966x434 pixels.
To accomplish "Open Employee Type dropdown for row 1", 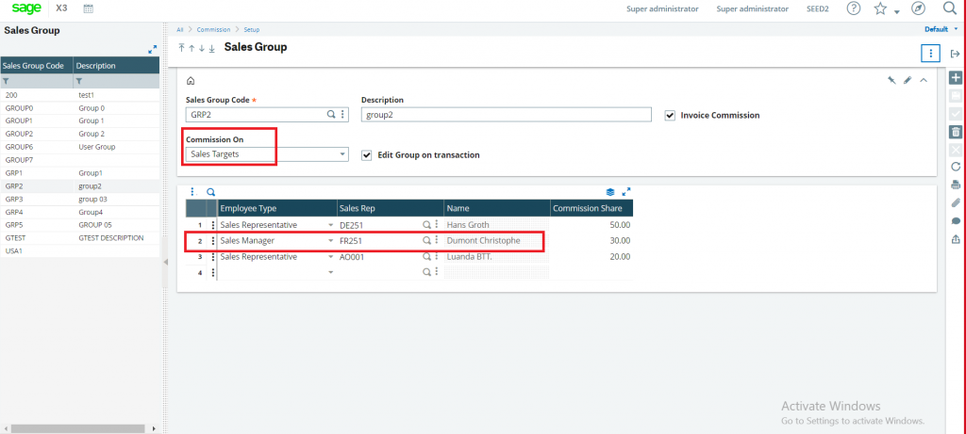I will click(331, 226).
